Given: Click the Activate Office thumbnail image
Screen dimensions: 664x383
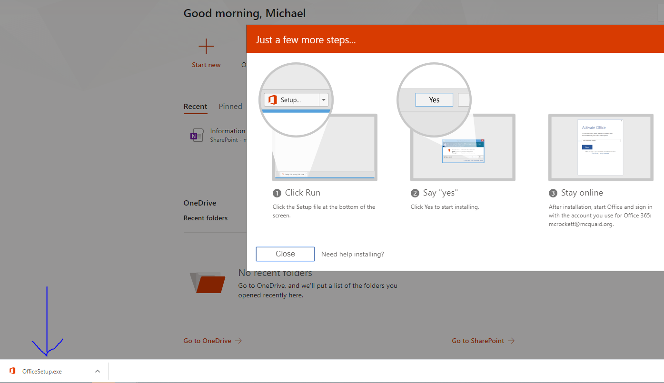Looking at the screenshot, I should tap(601, 147).
